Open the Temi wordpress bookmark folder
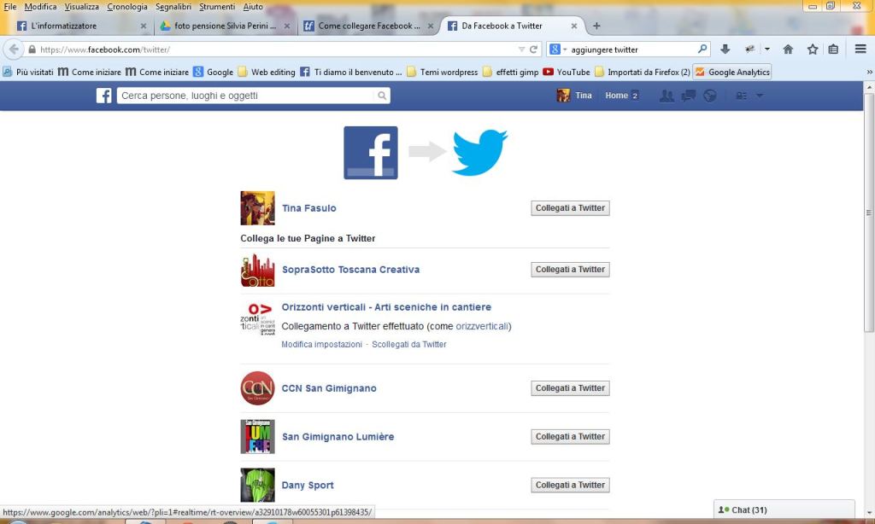Screen dimensions: 875x524 (443, 72)
